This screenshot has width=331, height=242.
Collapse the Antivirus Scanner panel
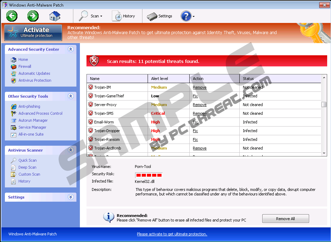click(x=71, y=150)
